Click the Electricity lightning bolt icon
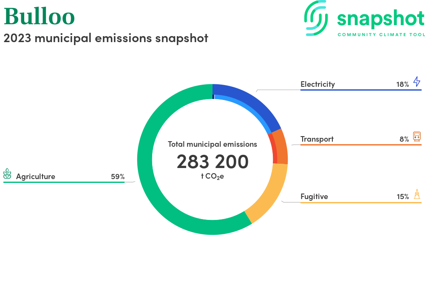Viewport: 425px width, 285px height. (x=416, y=82)
